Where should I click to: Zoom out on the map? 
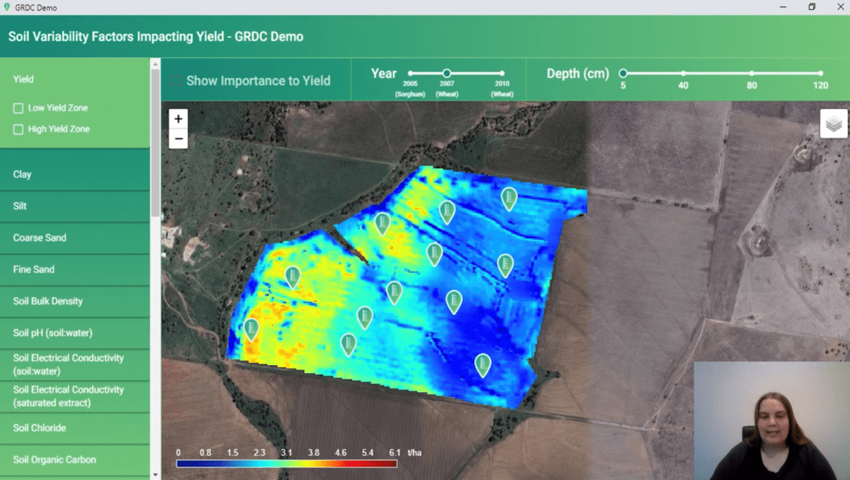(178, 138)
